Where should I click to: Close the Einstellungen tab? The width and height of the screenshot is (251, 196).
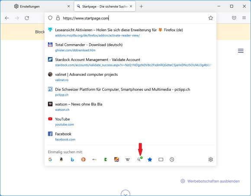(69, 6)
